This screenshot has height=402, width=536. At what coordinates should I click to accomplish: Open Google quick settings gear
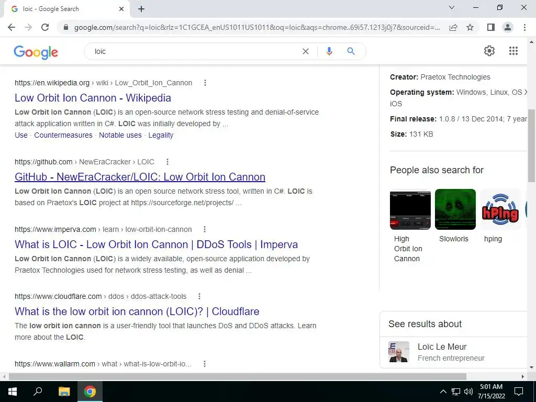(x=489, y=51)
